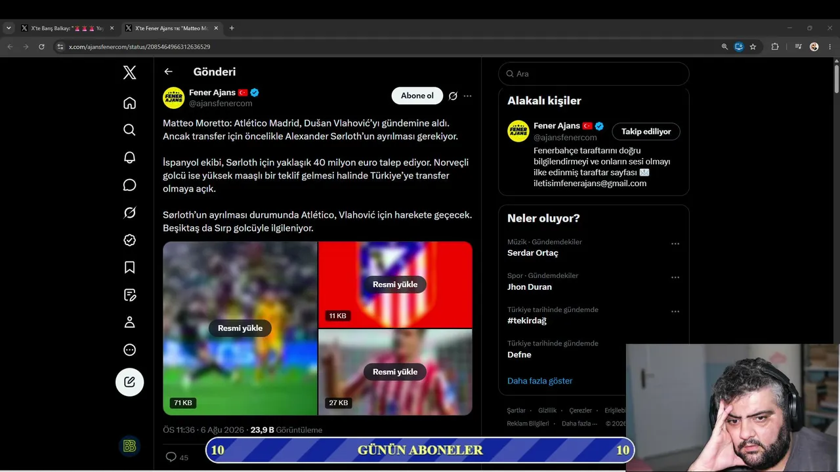This screenshot has height=472, width=840.
Task: Close the 'X'te Fener Ajans' tab
Action: click(x=216, y=28)
